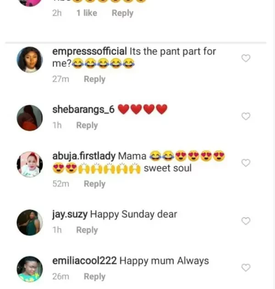Viewport: 275px width, 289px height.
Task: Open the emiliacool222 username link
Action: pos(85,261)
